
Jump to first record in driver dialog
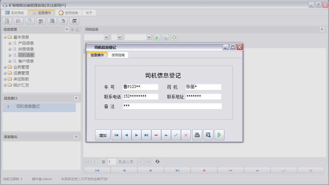pyautogui.click(x=117, y=135)
